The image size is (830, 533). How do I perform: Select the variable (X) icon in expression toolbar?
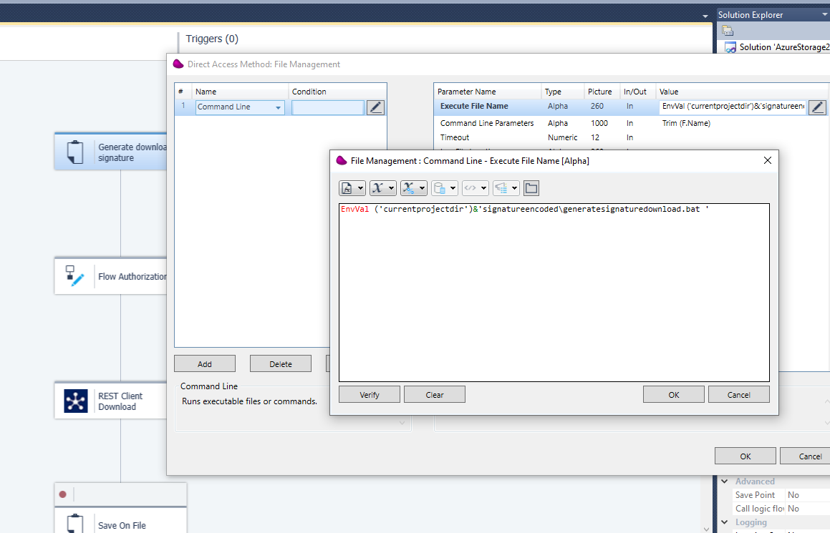pos(379,187)
